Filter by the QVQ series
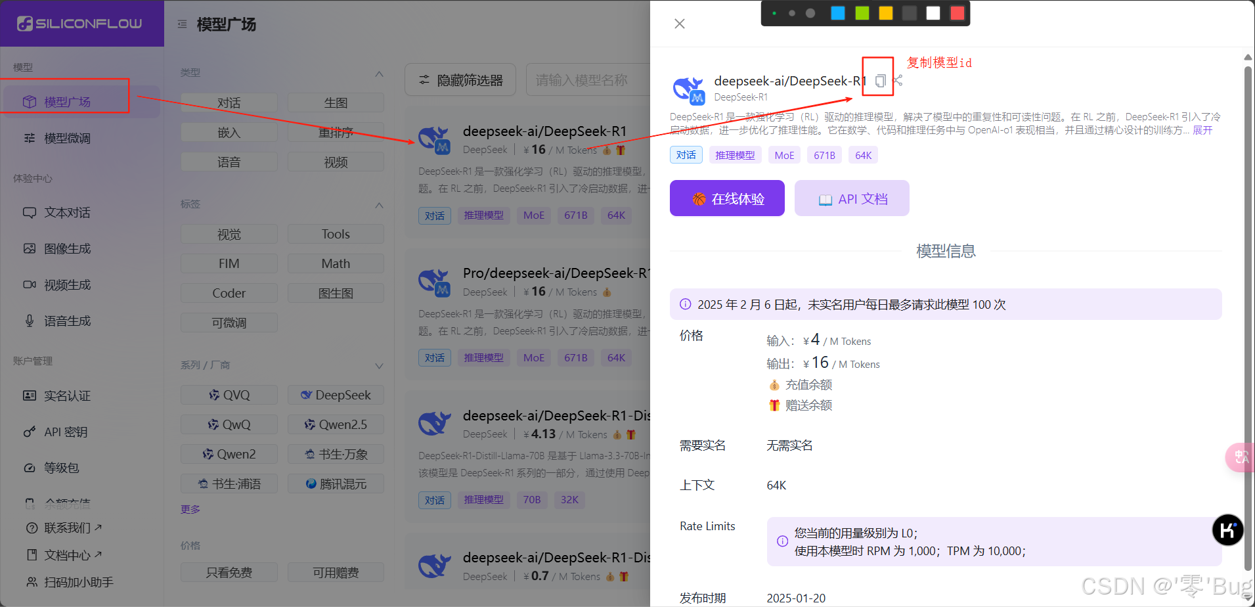The width and height of the screenshot is (1255, 607). 229,395
